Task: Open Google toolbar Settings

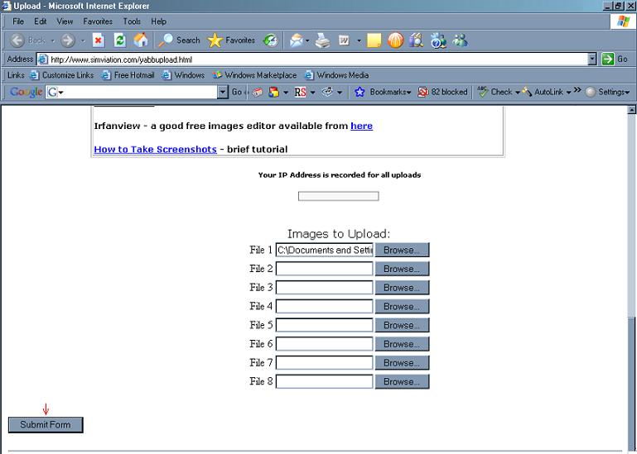Action: coord(608,92)
